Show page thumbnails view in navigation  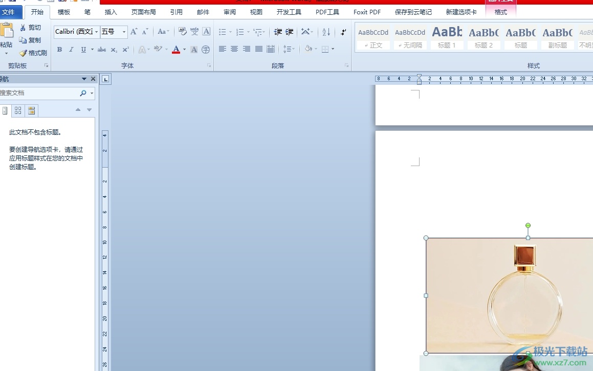18,110
